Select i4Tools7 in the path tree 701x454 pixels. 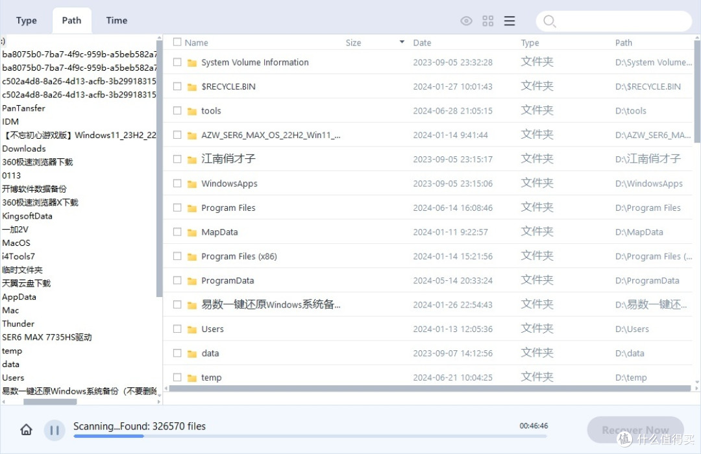pos(18,256)
